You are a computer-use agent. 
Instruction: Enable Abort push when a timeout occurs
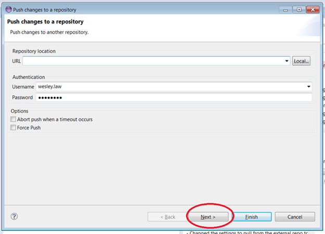click(x=14, y=120)
